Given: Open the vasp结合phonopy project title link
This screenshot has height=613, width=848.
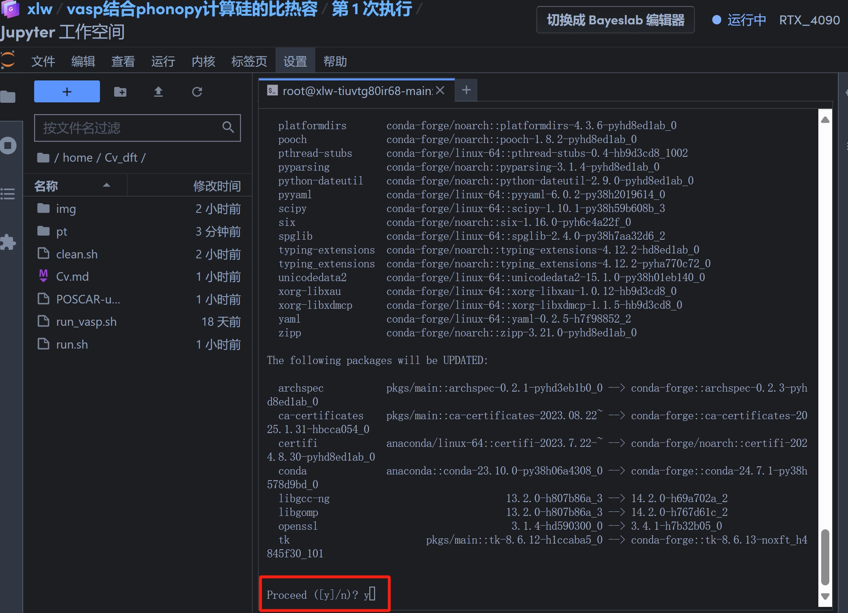Looking at the screenshot, I should coord(192,9).
